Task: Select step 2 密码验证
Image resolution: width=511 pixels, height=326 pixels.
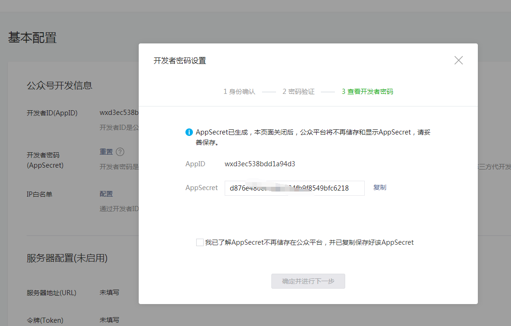Action: coord(298,92)
